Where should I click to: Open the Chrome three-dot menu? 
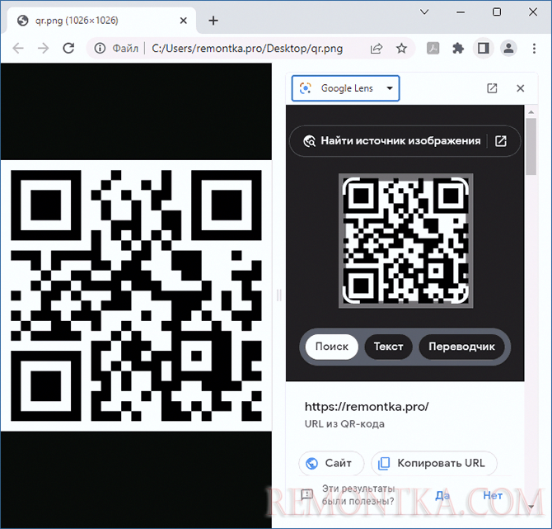coord(534,48)
